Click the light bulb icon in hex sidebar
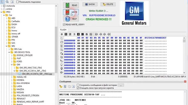The image size is (188, 105). coord(61,65)
